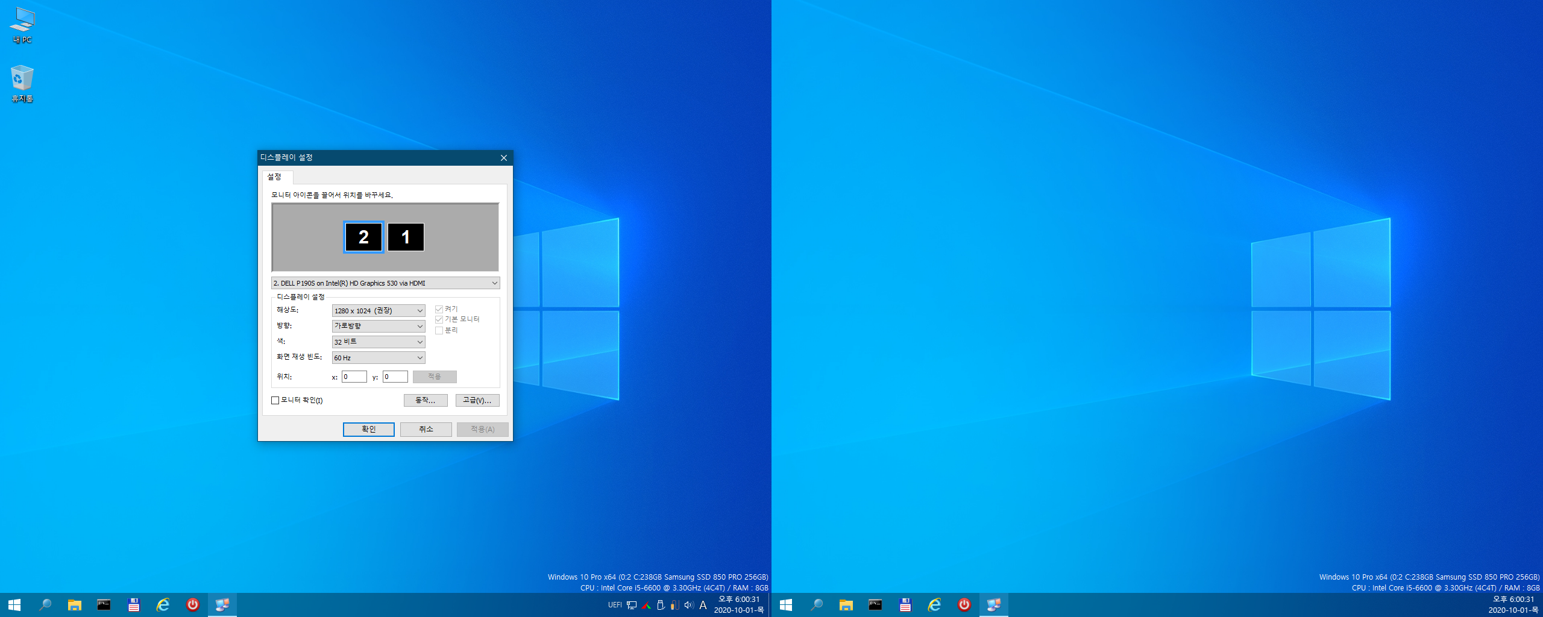
Task: Expand the 해상도 1280 x 1024 dropdown
Action: pos(379,311)
